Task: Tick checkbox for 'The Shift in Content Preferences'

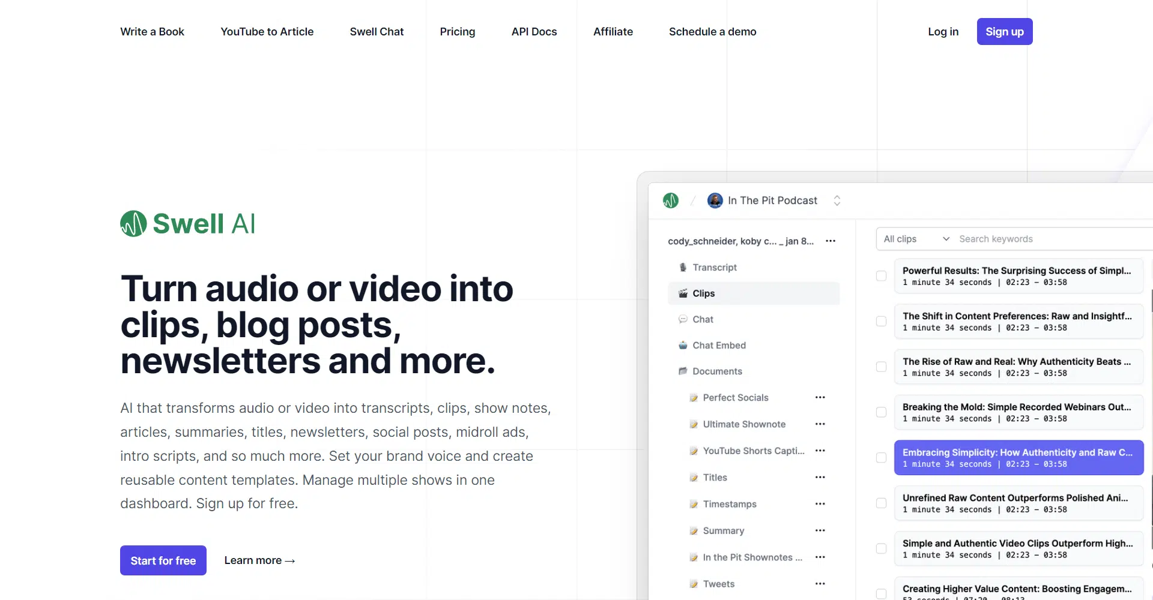Action: [x=881, y=322]
